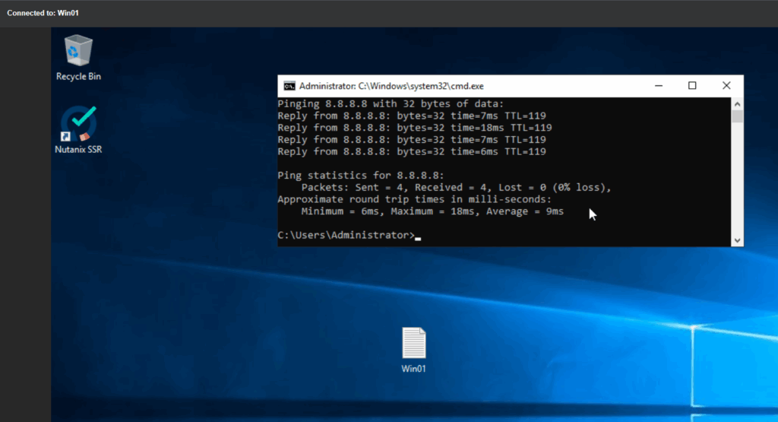Open the cmd.exe title bar system icon
778x422 pixels.
pos(289,86)
